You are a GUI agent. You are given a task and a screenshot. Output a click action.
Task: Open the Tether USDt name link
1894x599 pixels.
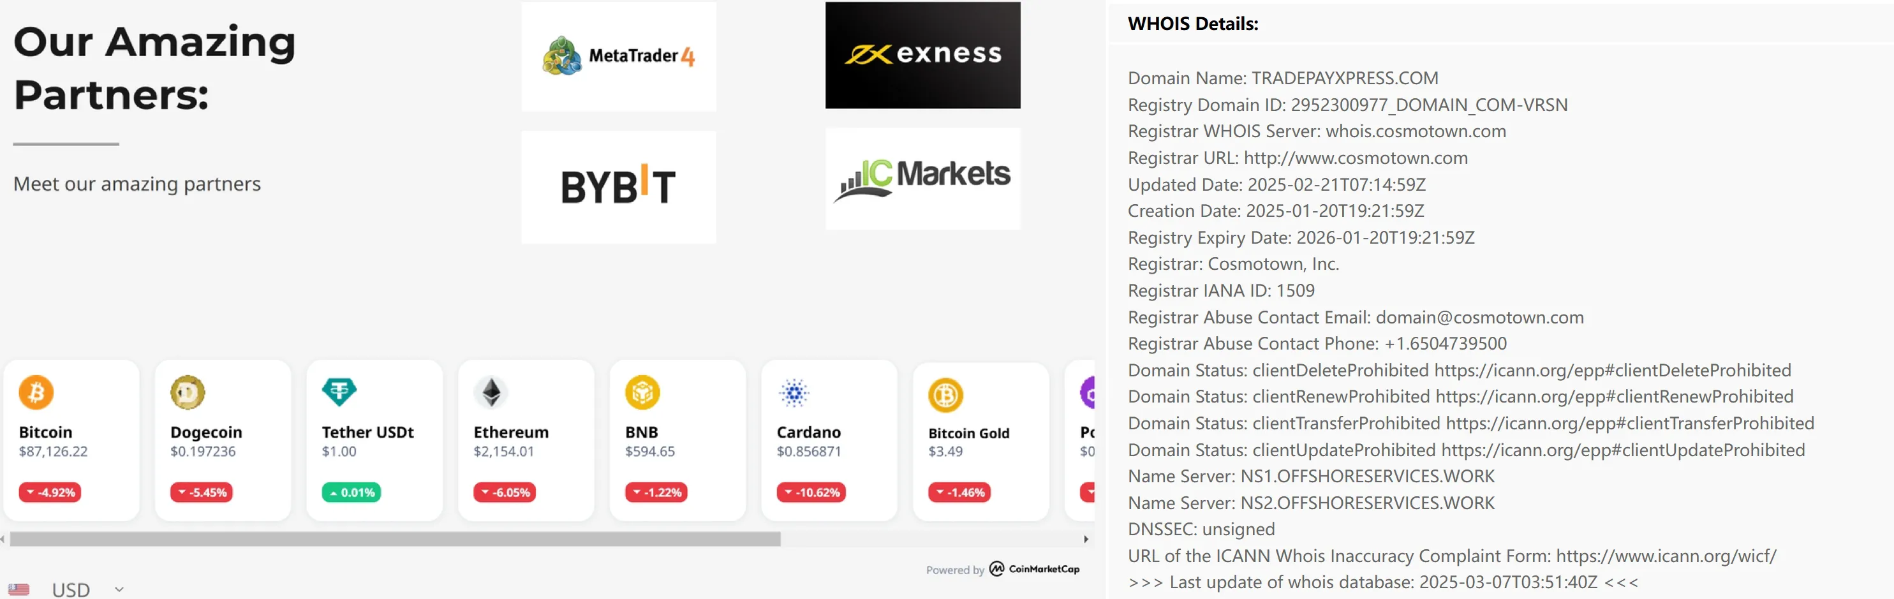pos(367,432)
